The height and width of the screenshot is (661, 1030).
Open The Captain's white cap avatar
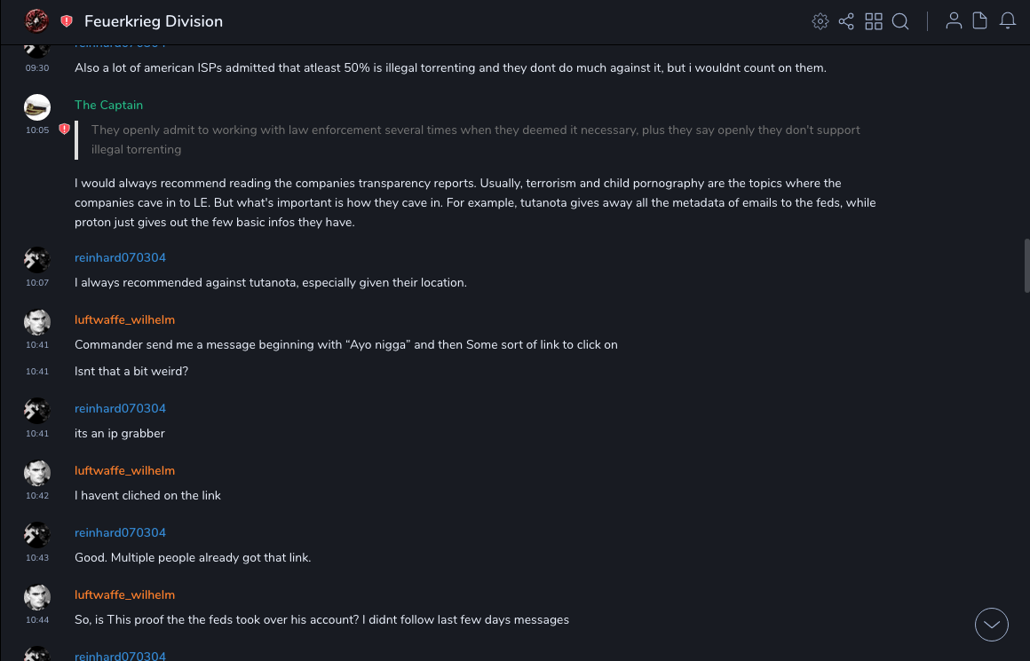[x=36, y=107]
